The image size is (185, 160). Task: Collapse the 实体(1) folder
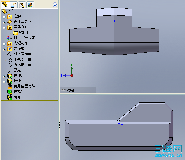4,28
